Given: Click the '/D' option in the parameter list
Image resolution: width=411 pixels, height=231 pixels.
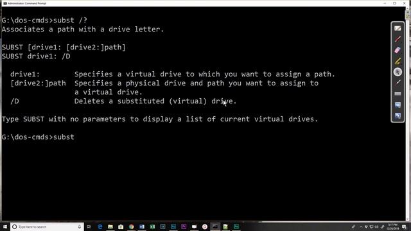Looking at the screenshot, I should pyautogui.click(x=15, y=101).
